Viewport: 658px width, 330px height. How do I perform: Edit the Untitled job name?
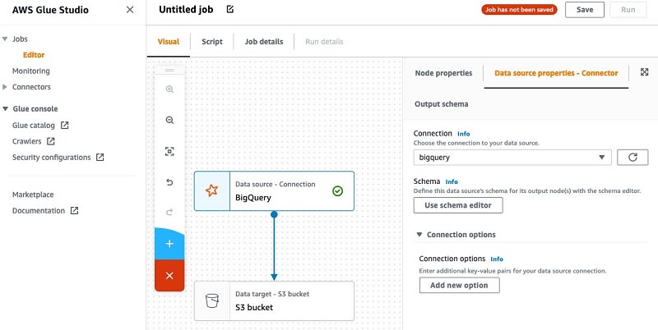(230, 9)
